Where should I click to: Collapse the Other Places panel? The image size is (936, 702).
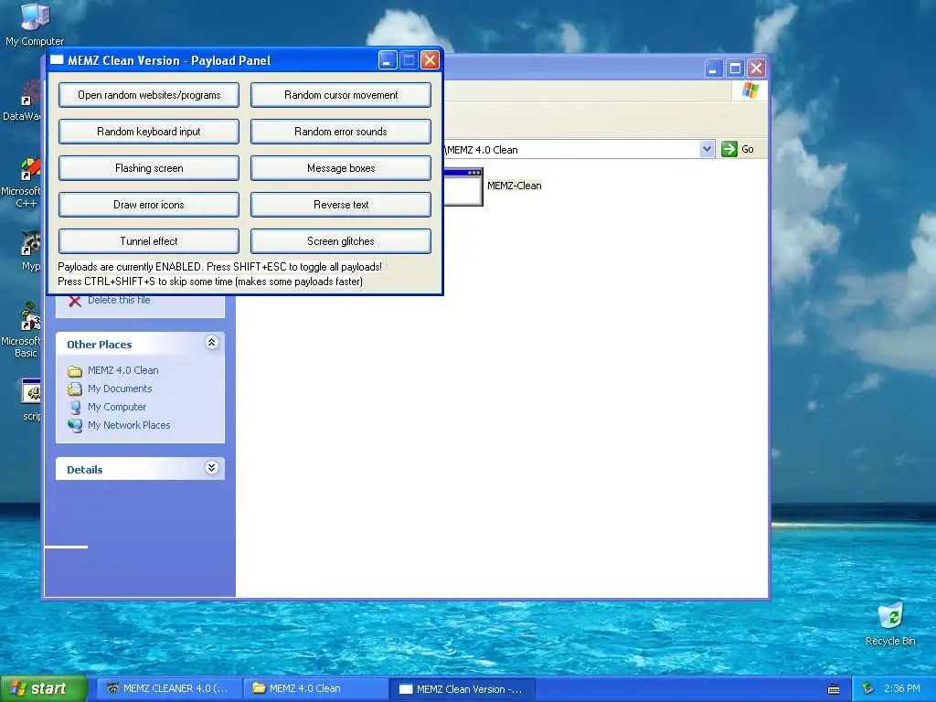tap(211, 343)
